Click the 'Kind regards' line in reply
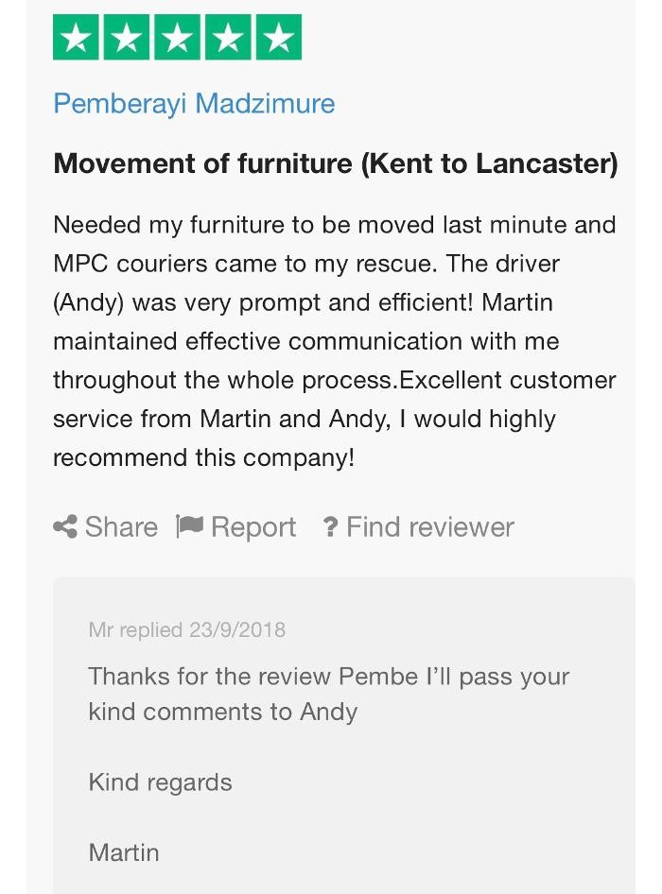 [x=160, y=782]
